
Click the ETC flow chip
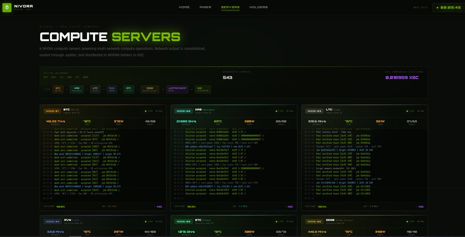(x=129, y=89)
